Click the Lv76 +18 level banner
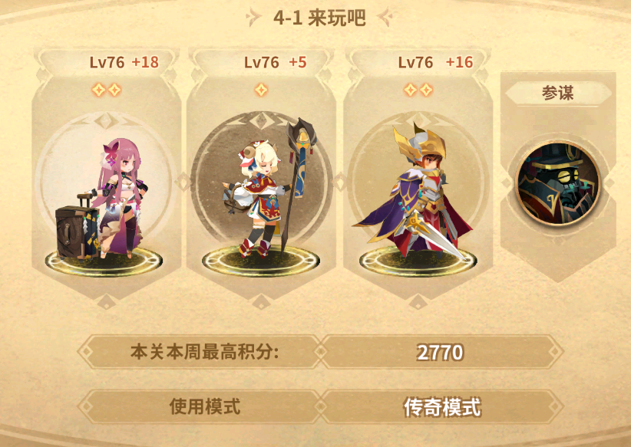Viewport: 631px width, 447px height. click(124, 62)
